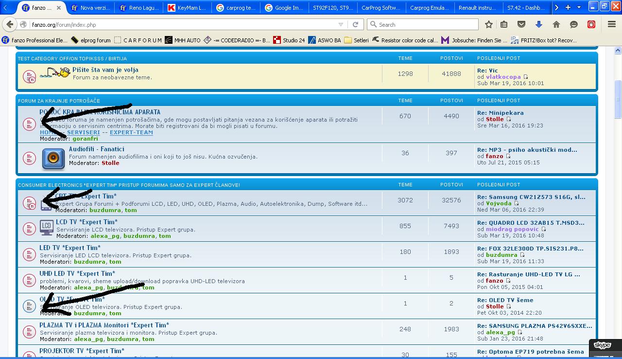This screenshot has width=622, height=359.
Task: Open the Downloads arrow icon
Action: [538, 24]
